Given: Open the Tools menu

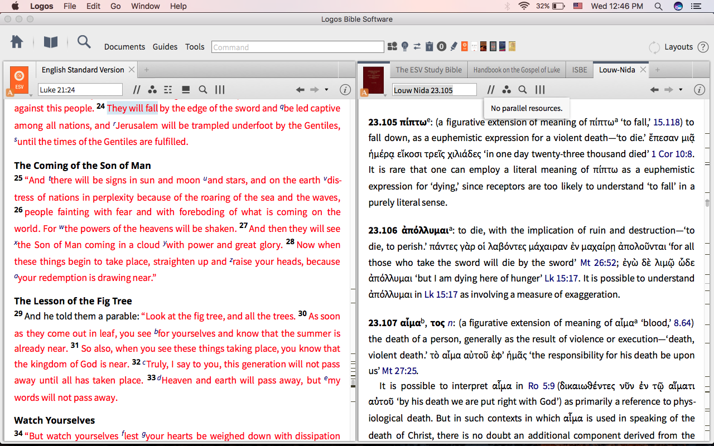Looking at the screenshot, I should (x=195, y=47).
